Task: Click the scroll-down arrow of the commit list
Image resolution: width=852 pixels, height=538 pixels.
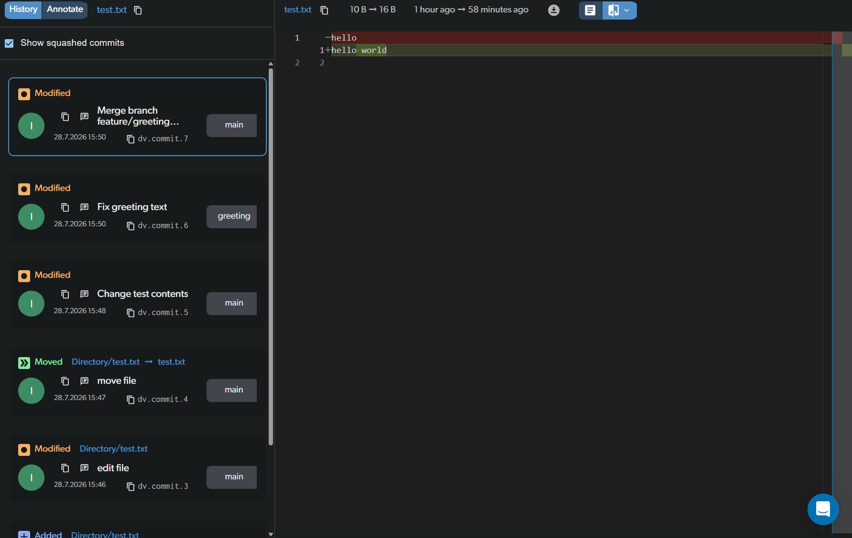Action: point(271,534)
